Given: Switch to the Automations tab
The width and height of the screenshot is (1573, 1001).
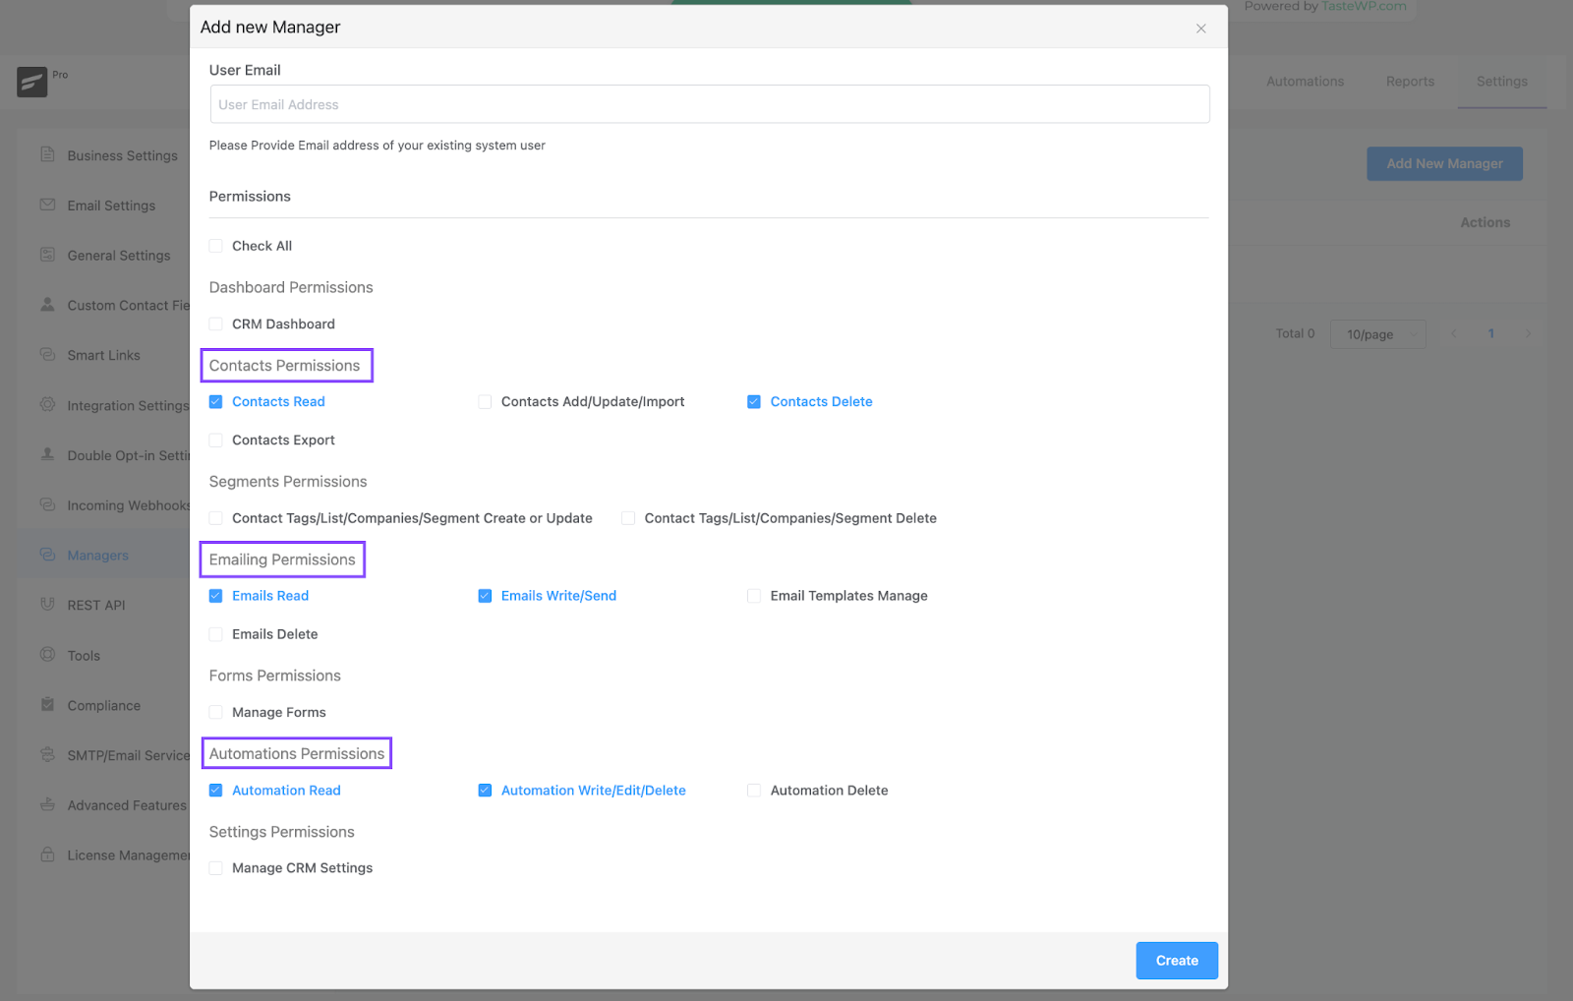Looking at the screenshot, I should [x=1305, y=82].
